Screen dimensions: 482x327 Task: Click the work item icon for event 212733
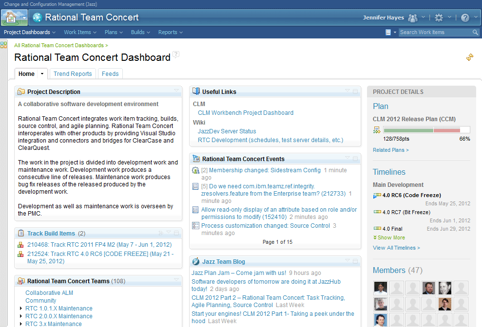195,186
